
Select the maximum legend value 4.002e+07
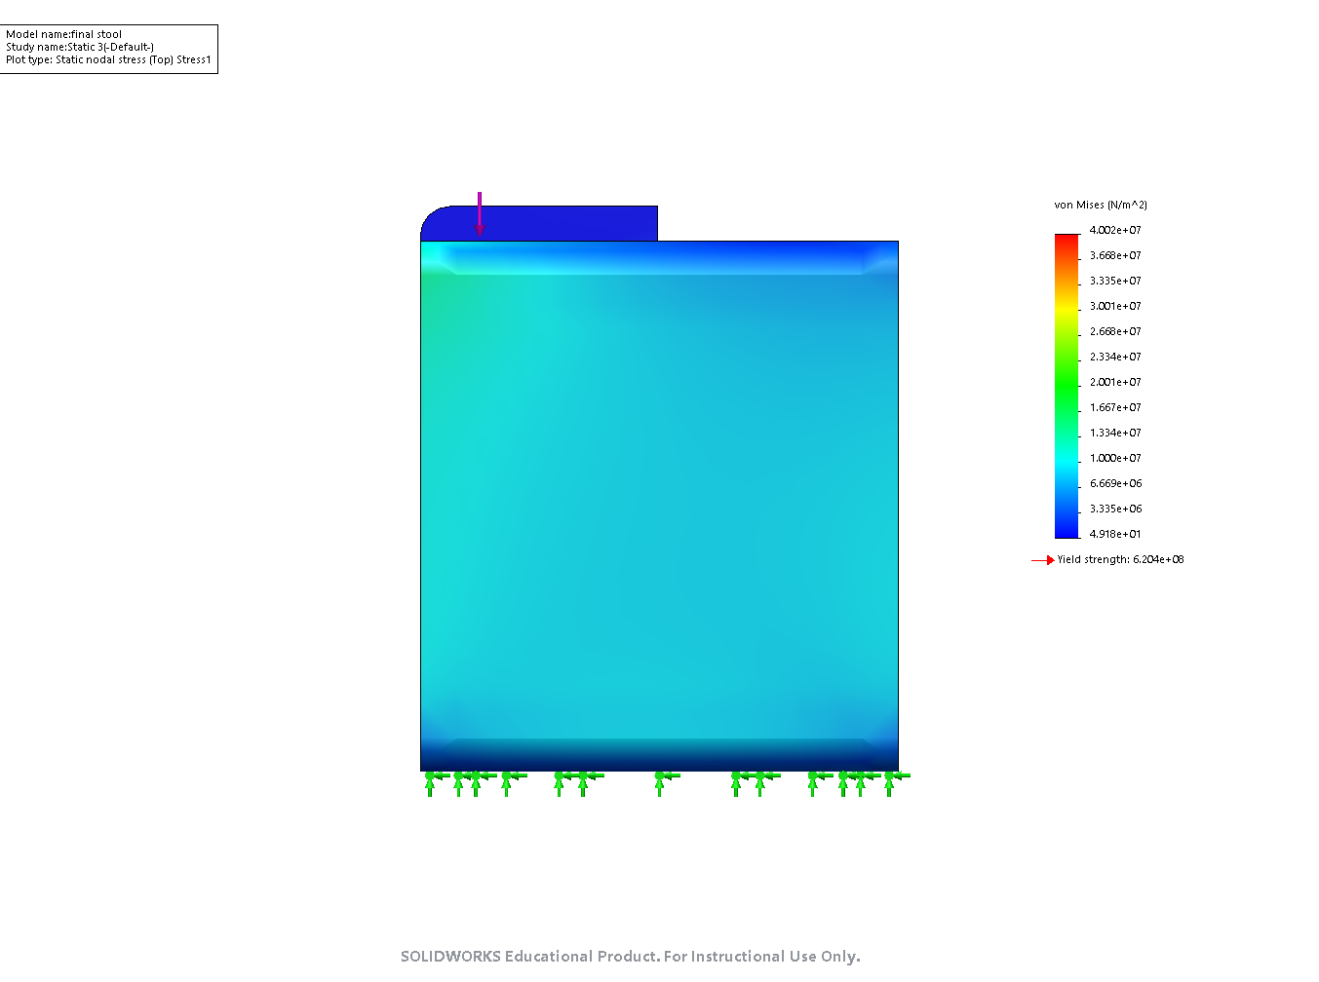1115,230
